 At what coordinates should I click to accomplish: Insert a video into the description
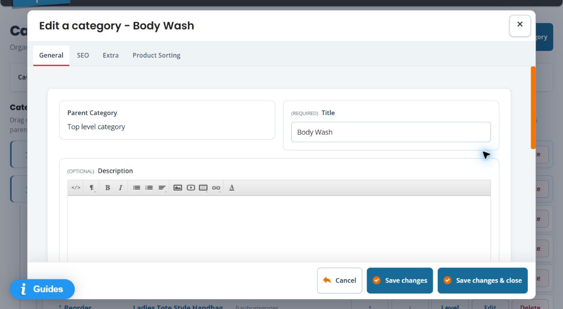(190, 188)
